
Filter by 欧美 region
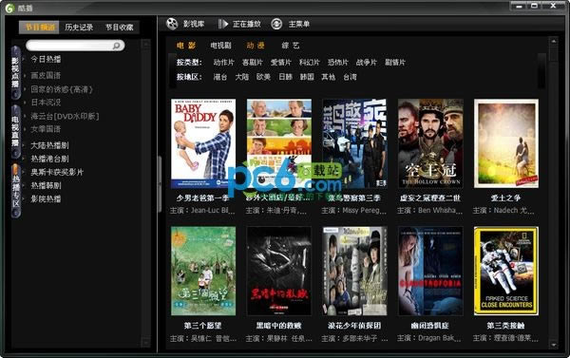pos(263,77)
